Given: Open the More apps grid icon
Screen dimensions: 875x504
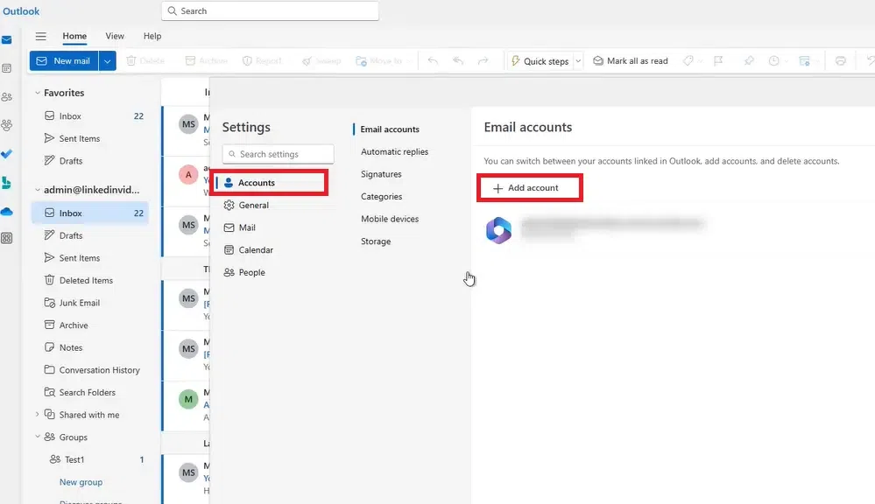Looking at the screenshot, I should coord(7,238).
